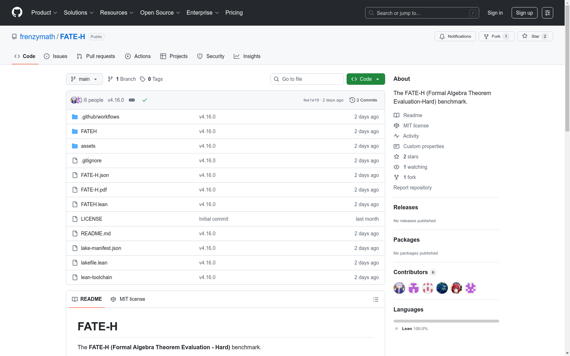
Task: Open the FATEH.lean file
Action: click(94, 204)
